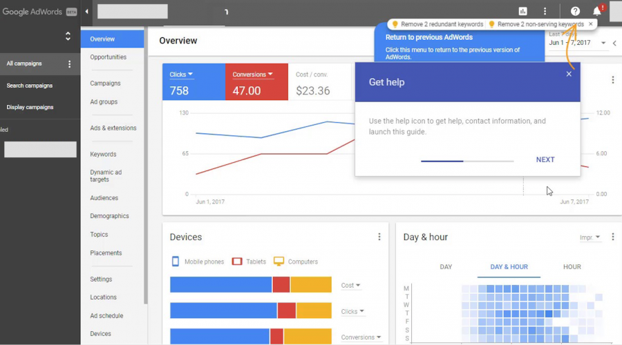
Task: Go to Demographics page
Action: pyautogui.click(x=109, y=216)
